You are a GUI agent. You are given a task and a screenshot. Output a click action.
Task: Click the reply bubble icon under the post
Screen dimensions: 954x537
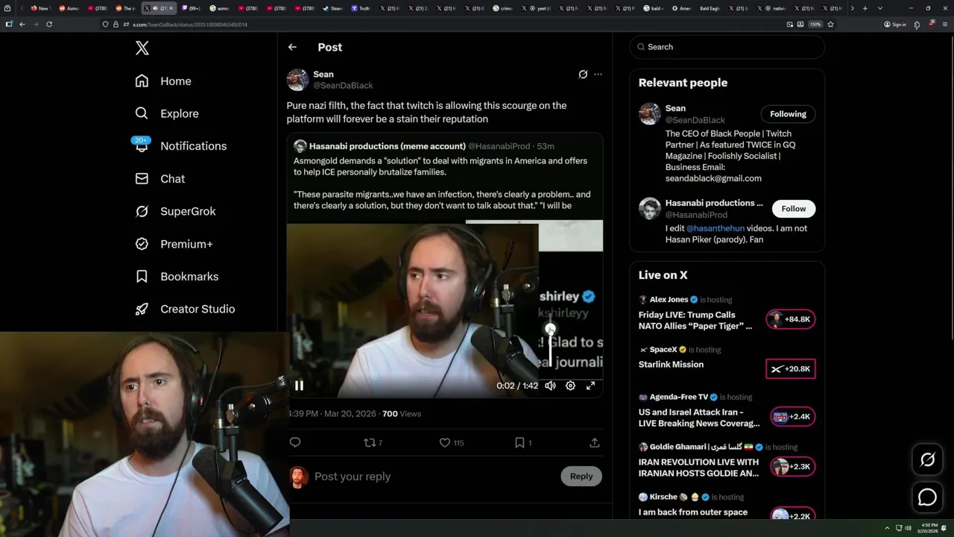[x=295, y=442]
